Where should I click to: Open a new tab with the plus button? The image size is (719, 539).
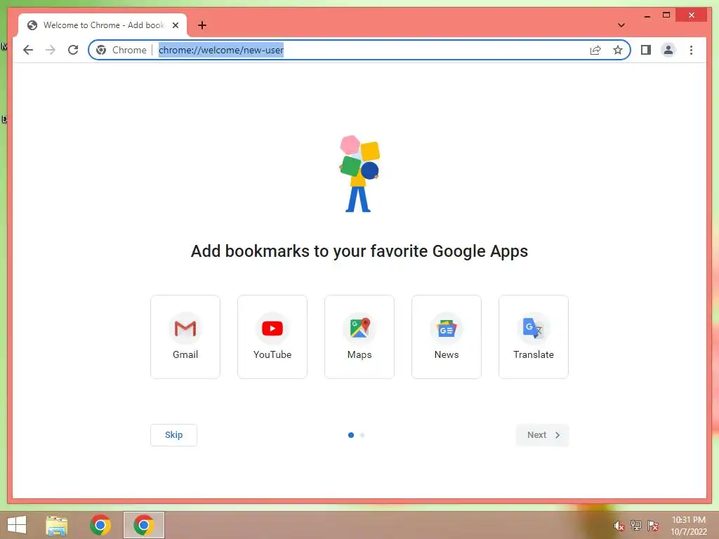tap(202, 25)
